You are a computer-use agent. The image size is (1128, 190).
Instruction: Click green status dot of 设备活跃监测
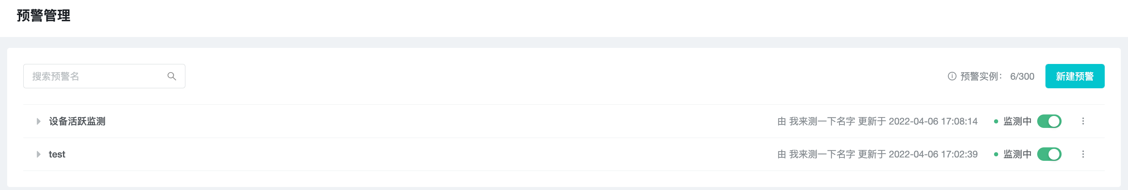[x=996, y=122]
